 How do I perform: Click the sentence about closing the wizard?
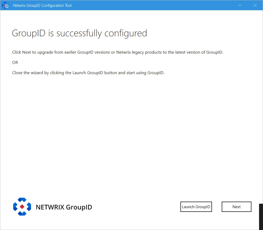[88, 73]
